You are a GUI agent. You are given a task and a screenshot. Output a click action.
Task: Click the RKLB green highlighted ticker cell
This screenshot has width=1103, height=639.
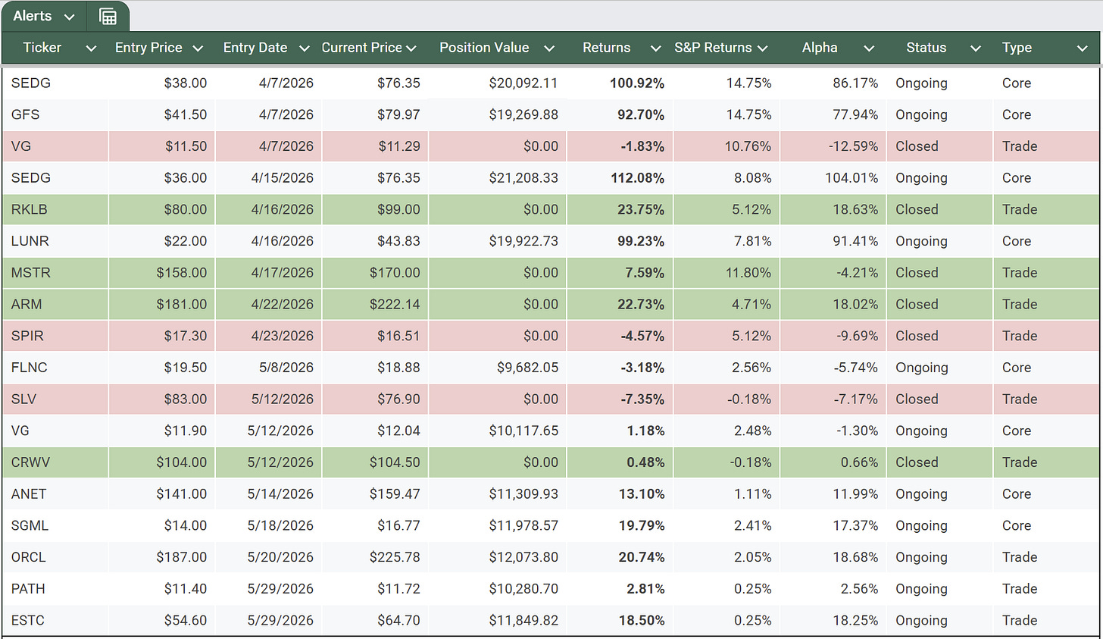(x=55, y=209)
